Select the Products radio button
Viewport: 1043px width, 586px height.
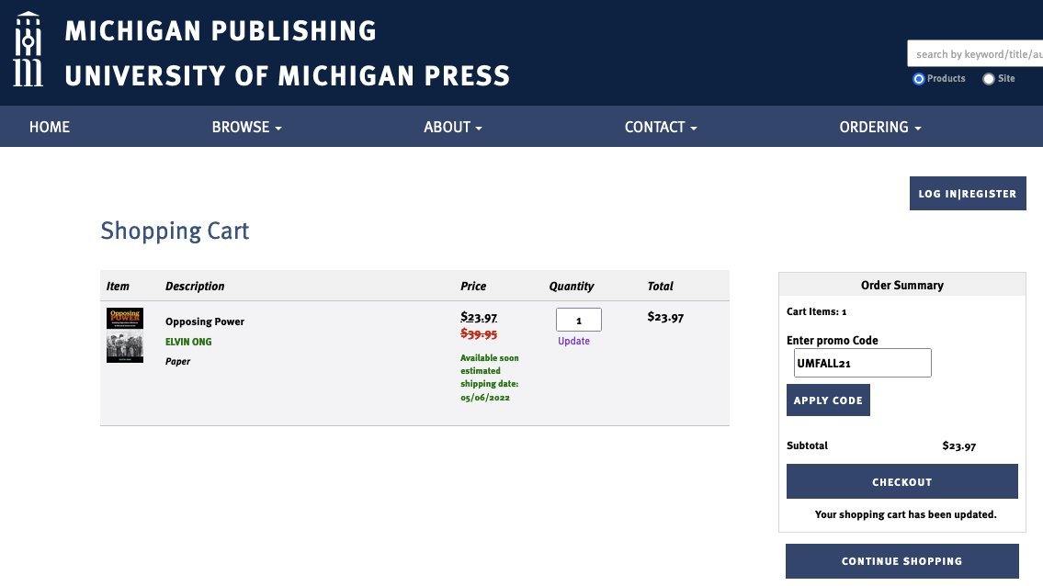(919, 78)
